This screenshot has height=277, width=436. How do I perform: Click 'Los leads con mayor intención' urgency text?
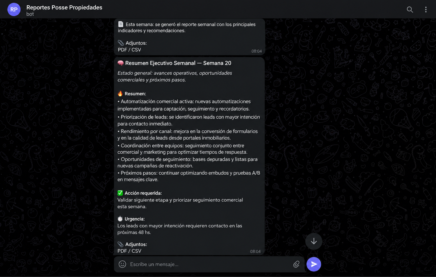coord(180,229)
